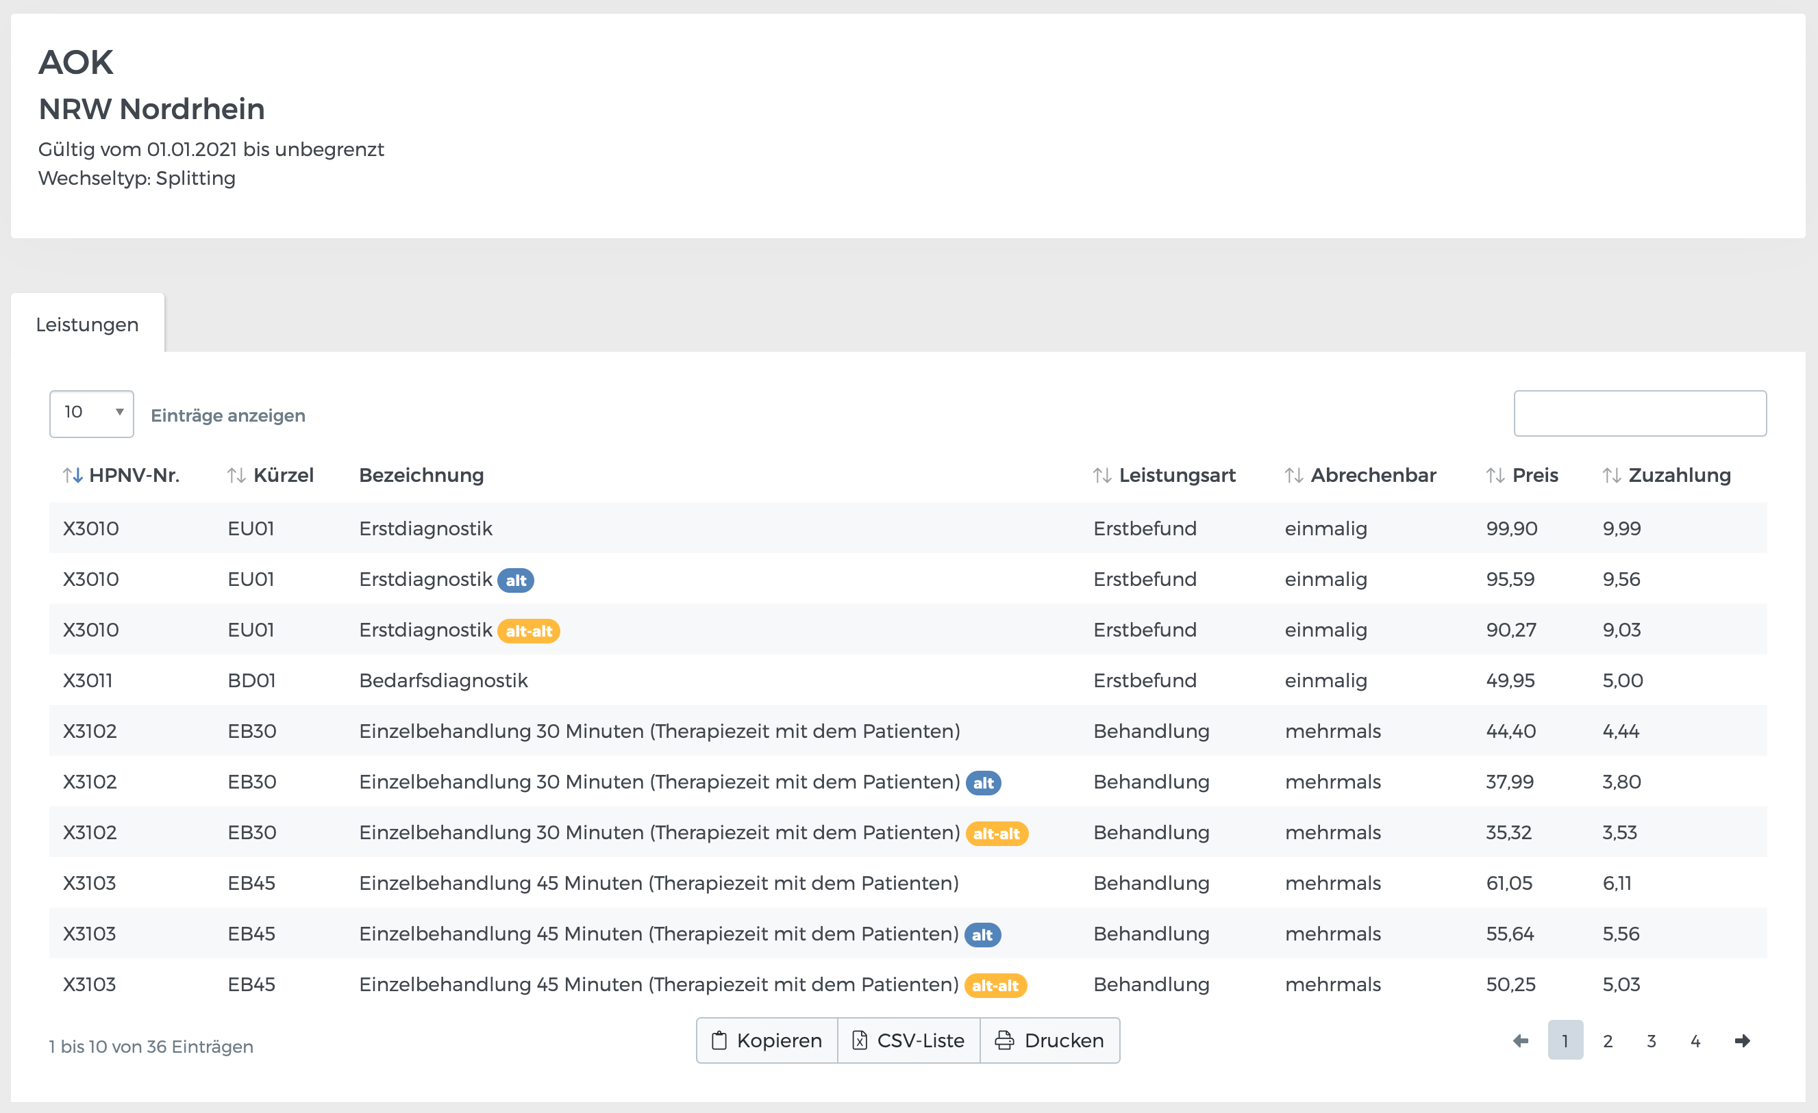Click the Kopieren button
Screen dimensions: 1818x1113
[767, 1040]
